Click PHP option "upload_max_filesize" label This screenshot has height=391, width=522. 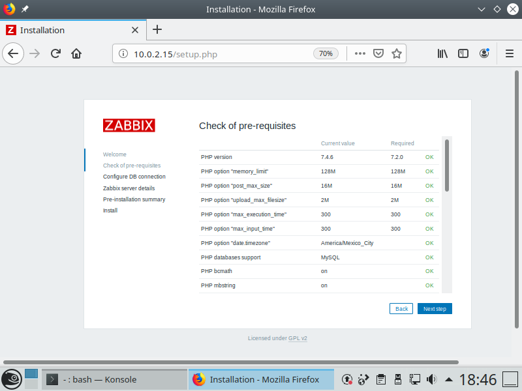(243, 200)
